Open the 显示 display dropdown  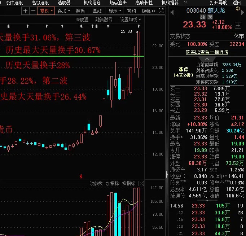click(x=115, y=11)
